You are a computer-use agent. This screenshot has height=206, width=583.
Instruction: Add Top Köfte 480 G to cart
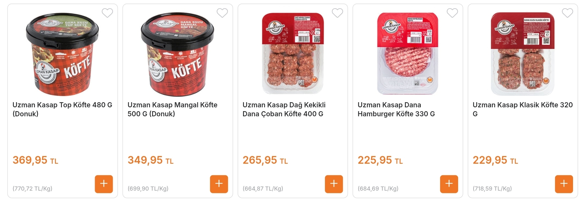point(104,184)
